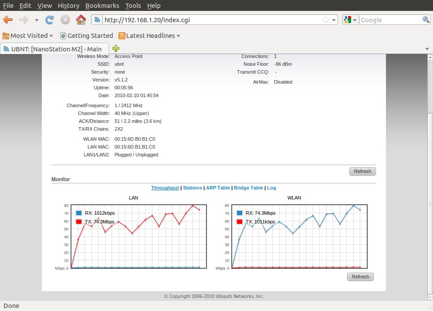This screenshot has height=311, width=433.
Task: Click the blue RX legend swatch in LAN chart
Action: pyautogui.click(x=79, y=213)
